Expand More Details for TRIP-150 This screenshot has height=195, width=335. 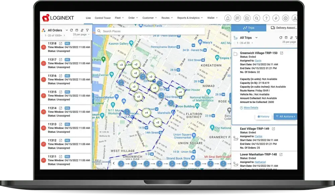click(251, 108)
